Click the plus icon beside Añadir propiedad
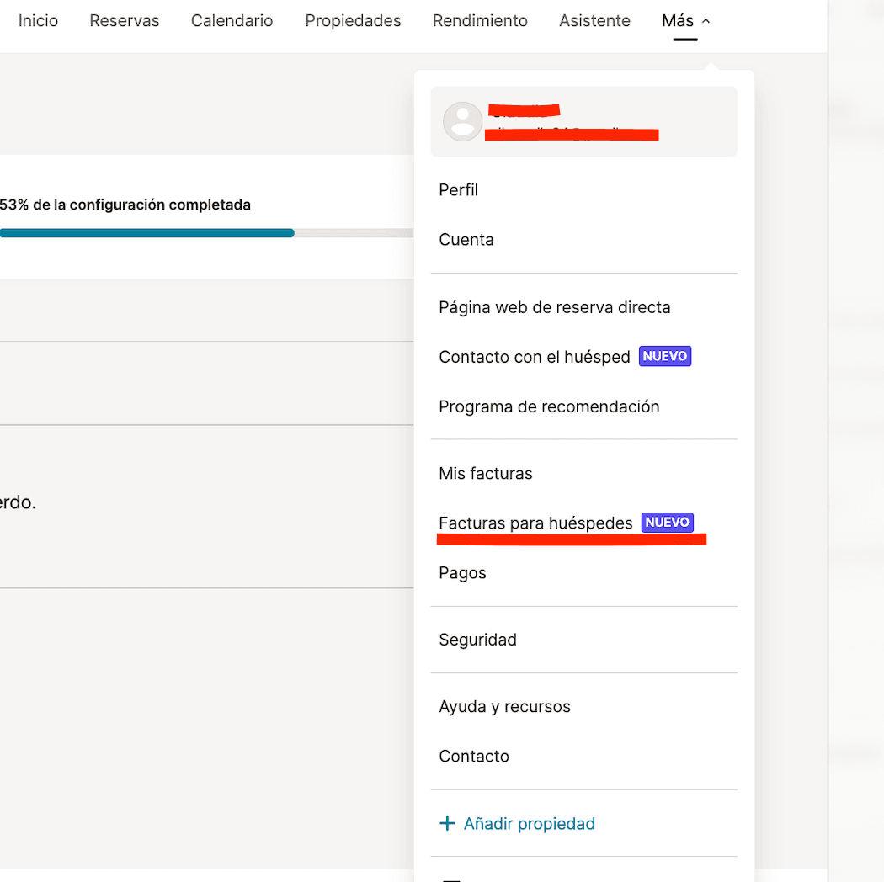This screenshot has width=884, height=882. [447, 824]
